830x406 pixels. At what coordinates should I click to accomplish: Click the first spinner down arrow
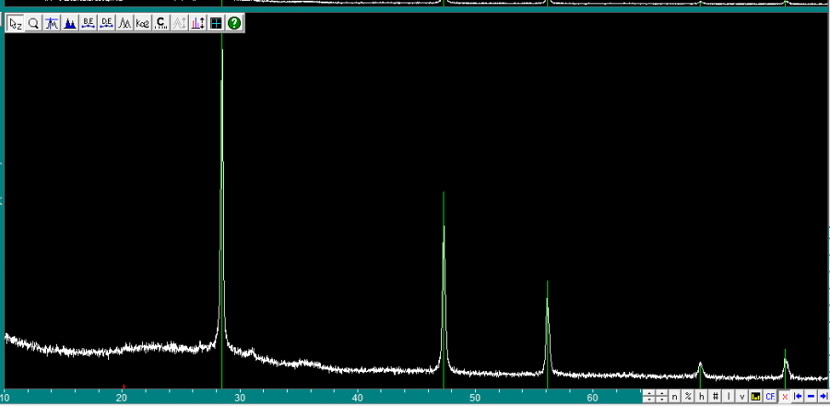coord(649,400)
